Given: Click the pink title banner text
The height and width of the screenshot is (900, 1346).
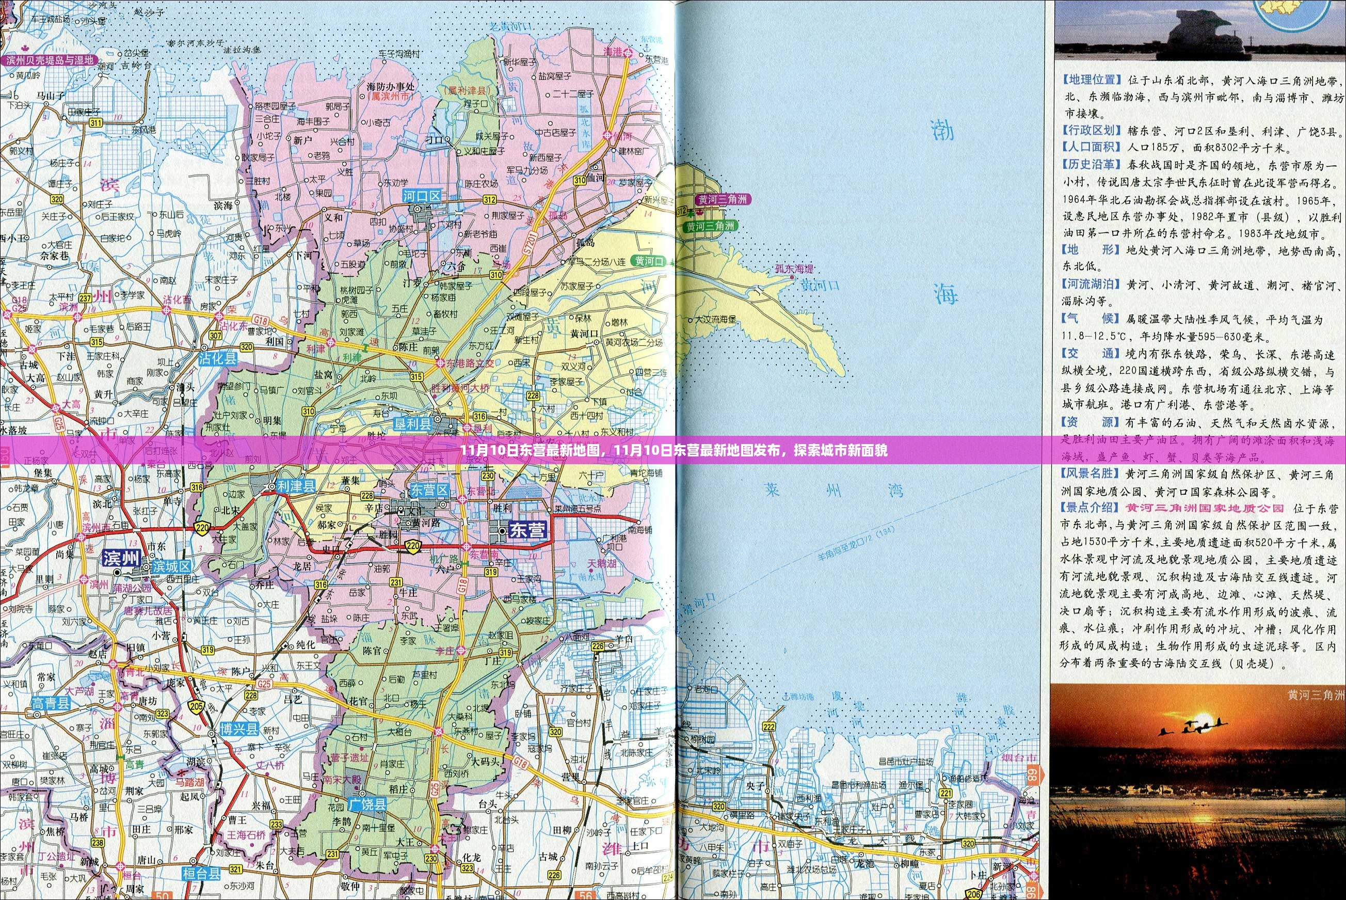Looking at the screenshot, I should (673, 451).
